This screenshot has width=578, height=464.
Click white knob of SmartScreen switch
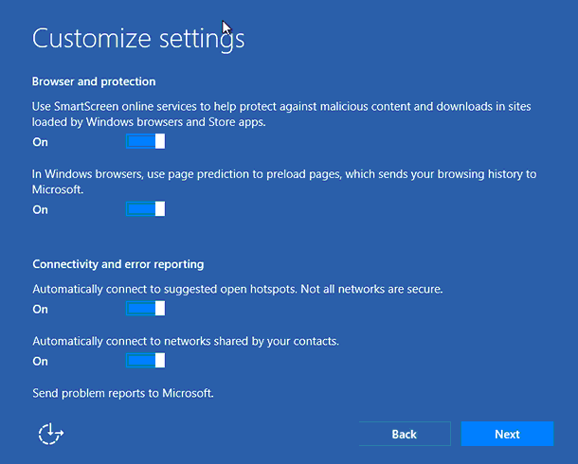pos(160,141)
